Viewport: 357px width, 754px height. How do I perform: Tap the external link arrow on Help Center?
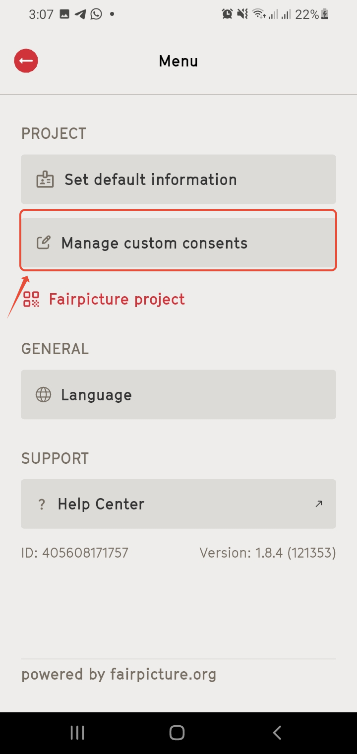pyautogui.click(x=319, y=504)
